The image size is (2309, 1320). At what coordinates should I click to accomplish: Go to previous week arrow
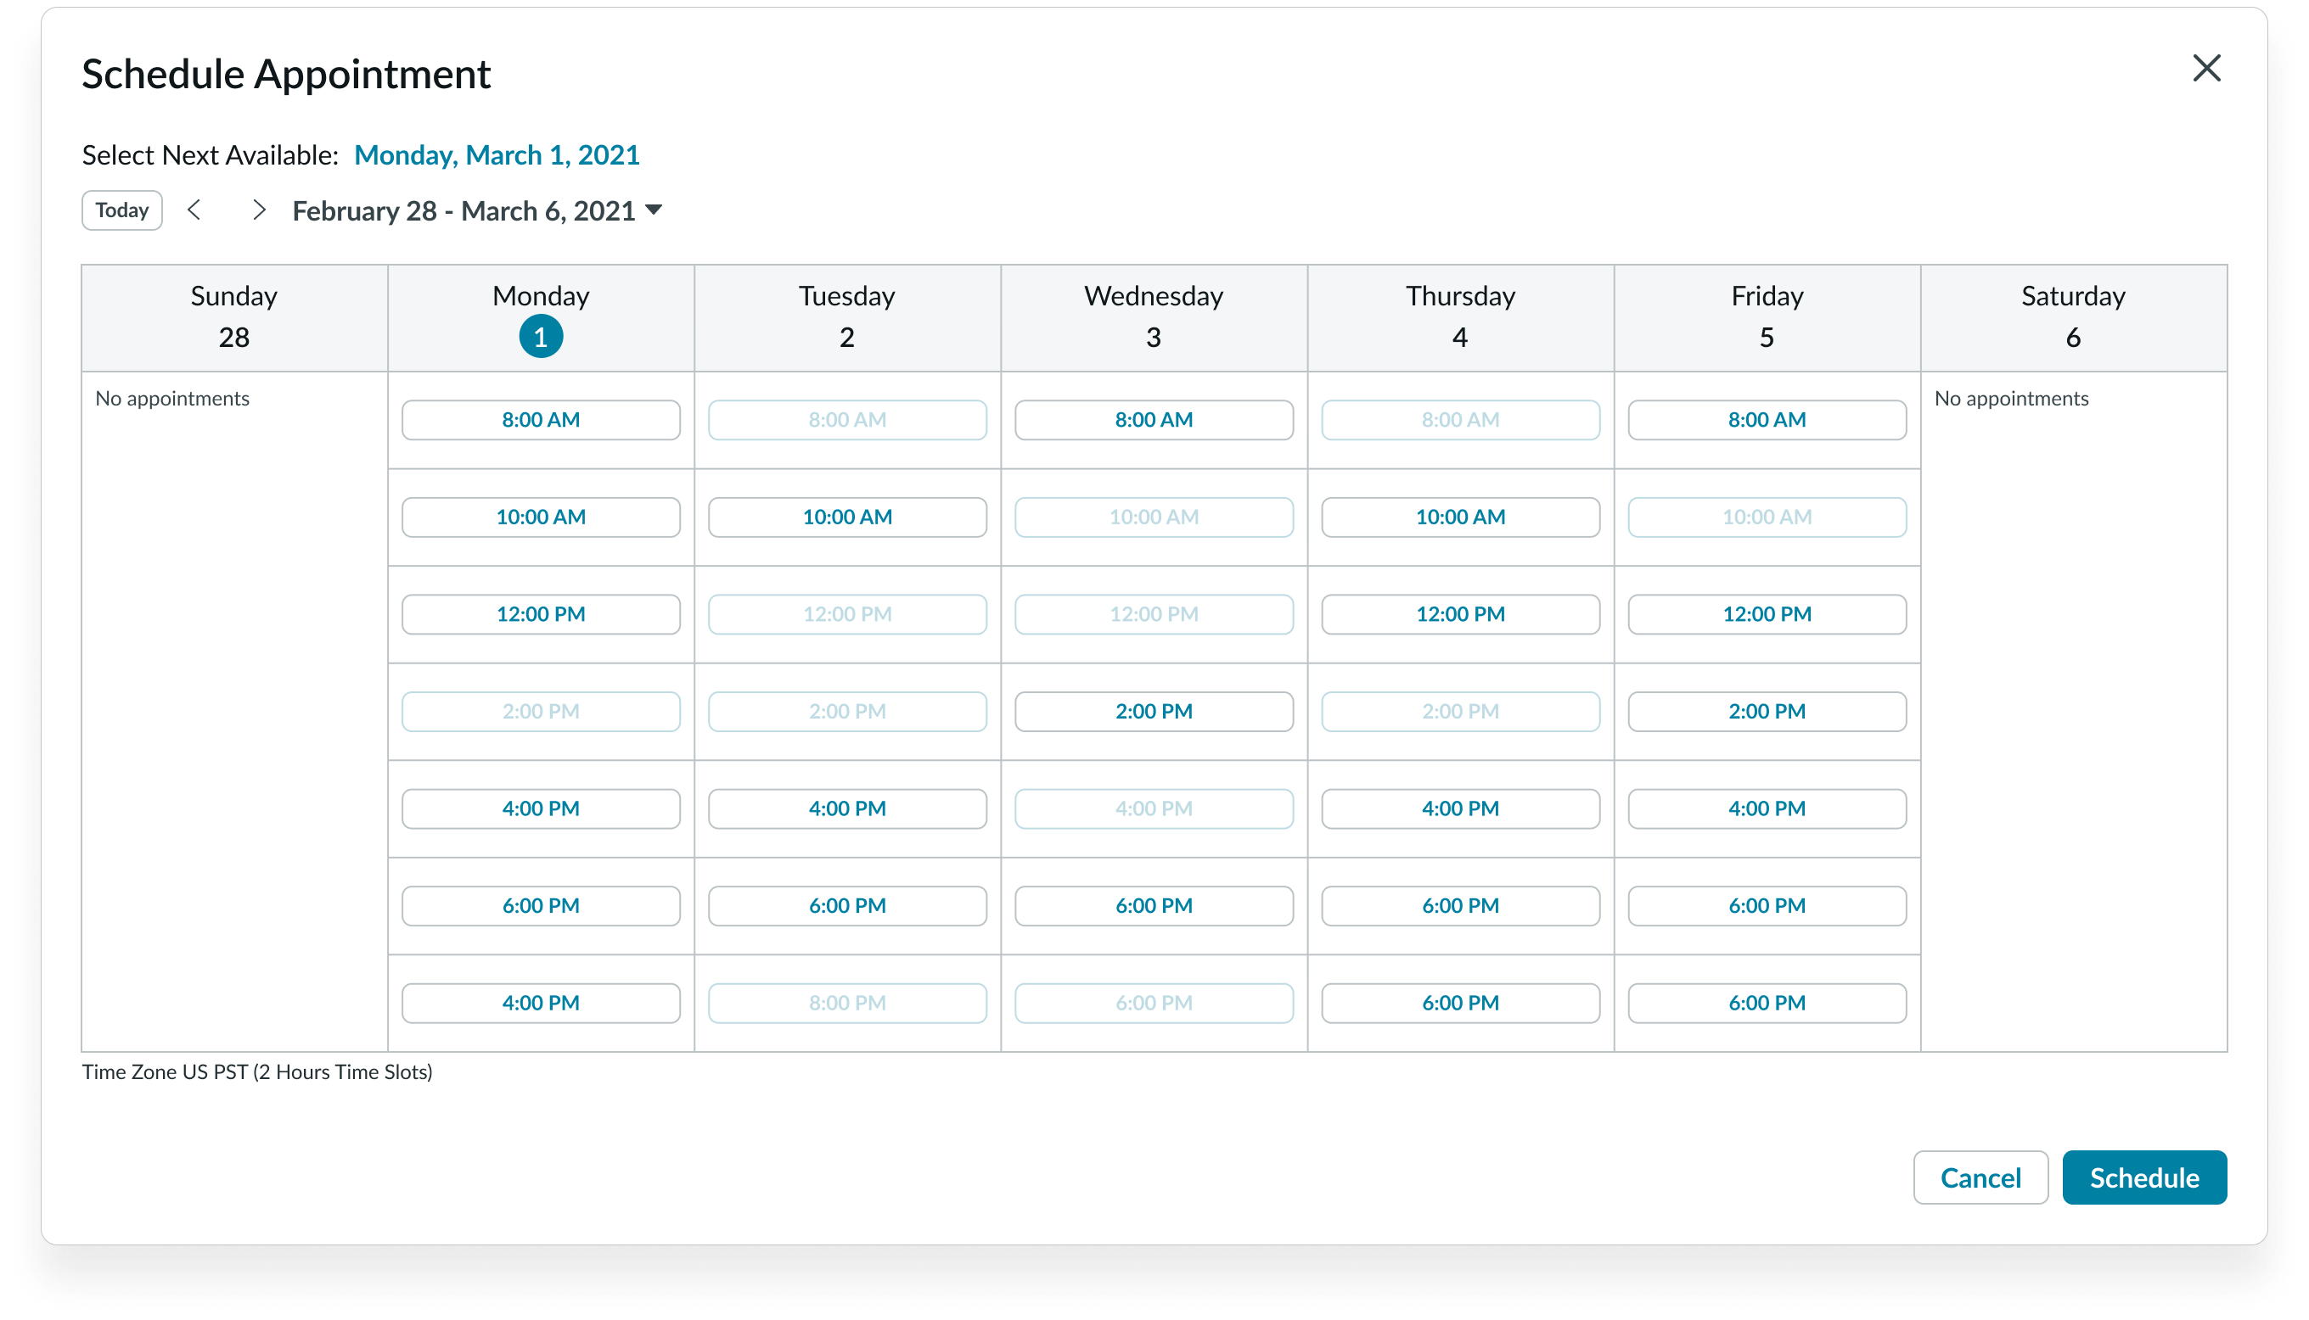coord(194,210)
